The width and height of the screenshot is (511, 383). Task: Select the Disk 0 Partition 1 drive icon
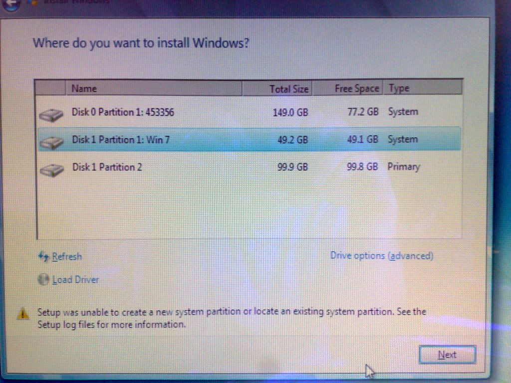(x=51, y=115)
